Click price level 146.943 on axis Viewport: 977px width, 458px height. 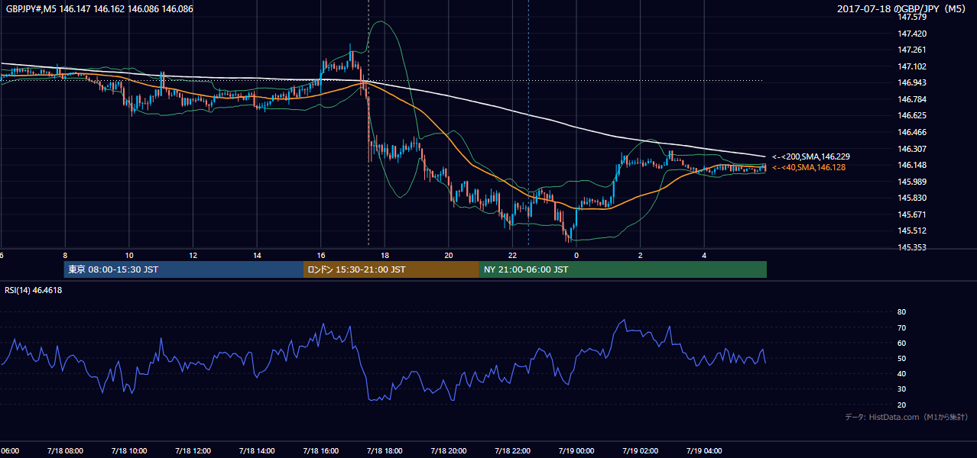pos(914,83)
